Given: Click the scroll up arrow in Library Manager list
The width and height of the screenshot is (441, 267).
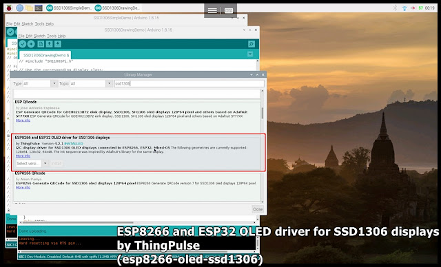Looking at the screenshot, I should click(263, 91).
